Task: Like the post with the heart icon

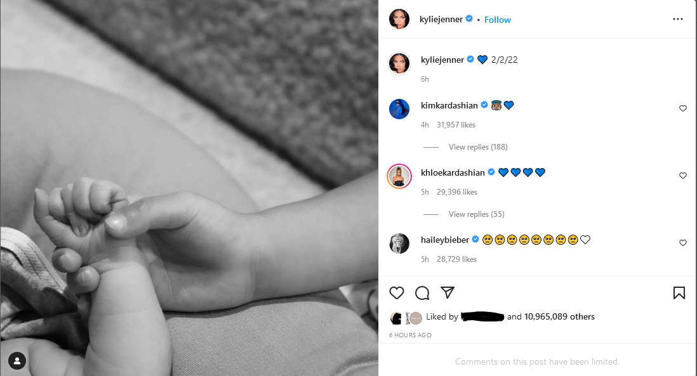Action: click(397, 293)
